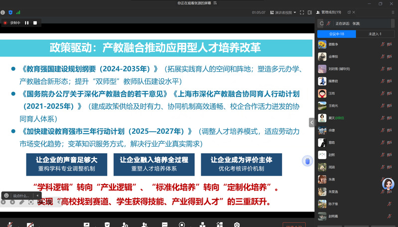Click the floating blue microphone widget
This screenshot has height=227, width=398.
[307, 161]
